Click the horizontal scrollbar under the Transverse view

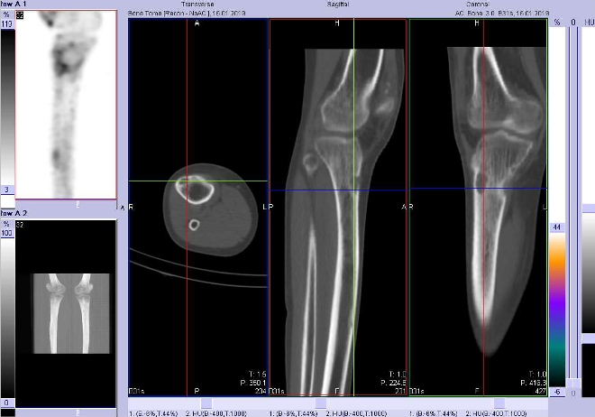(x=197, y=402)
